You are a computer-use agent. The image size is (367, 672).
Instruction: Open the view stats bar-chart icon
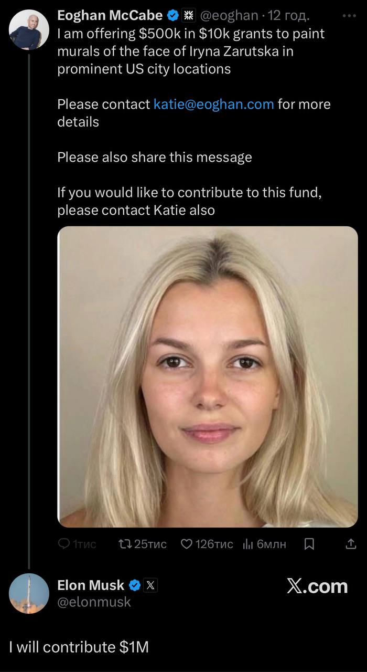[248, 544]
